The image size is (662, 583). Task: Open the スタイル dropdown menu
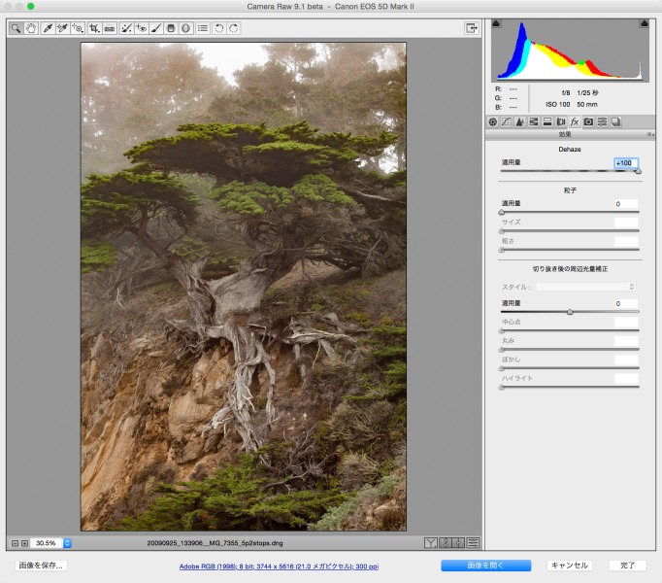tap(586, 287)
